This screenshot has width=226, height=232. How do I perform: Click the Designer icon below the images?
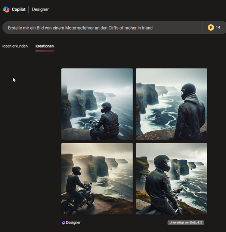(x=63, y=223)
